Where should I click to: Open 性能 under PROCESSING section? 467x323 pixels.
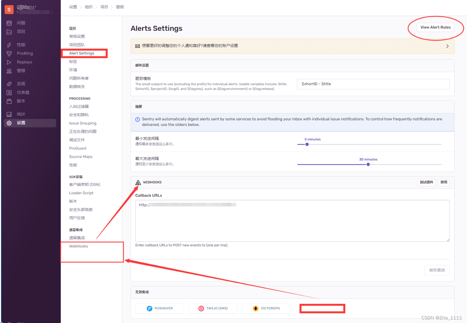[73, 165]
